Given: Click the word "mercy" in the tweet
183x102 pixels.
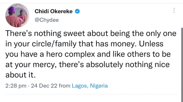Looking at the screenshot, I should tap(44, 65).
